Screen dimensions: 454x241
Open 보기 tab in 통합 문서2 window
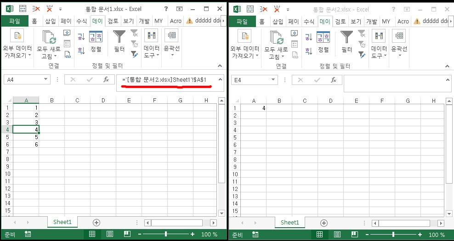point(356,21)
